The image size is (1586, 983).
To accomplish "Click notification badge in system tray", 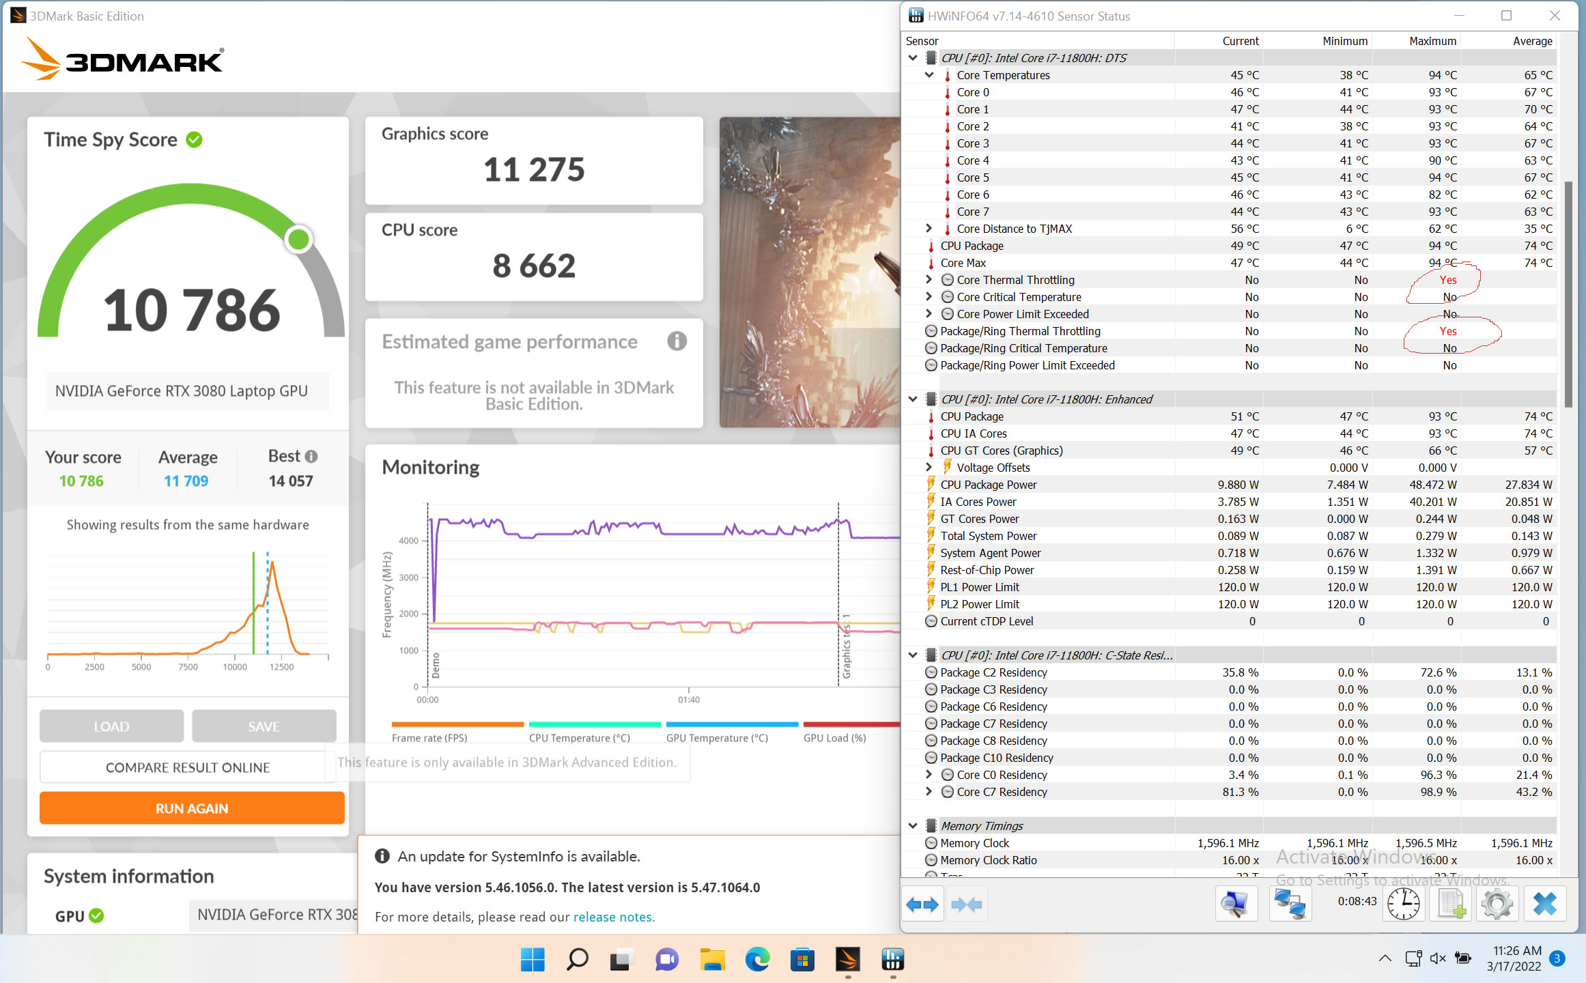I will [x=1557, y=958].
